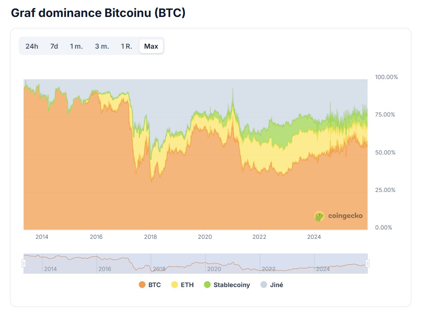Toggle the Jiné series in legend

pyautogui.click(x=276, y=285)
